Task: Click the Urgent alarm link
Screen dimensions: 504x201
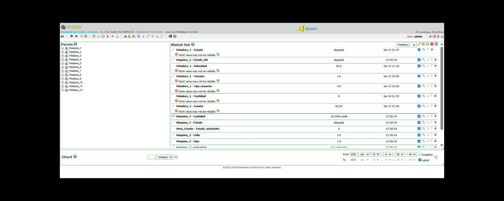Action: pyautogui.click(x=311, y=28)
